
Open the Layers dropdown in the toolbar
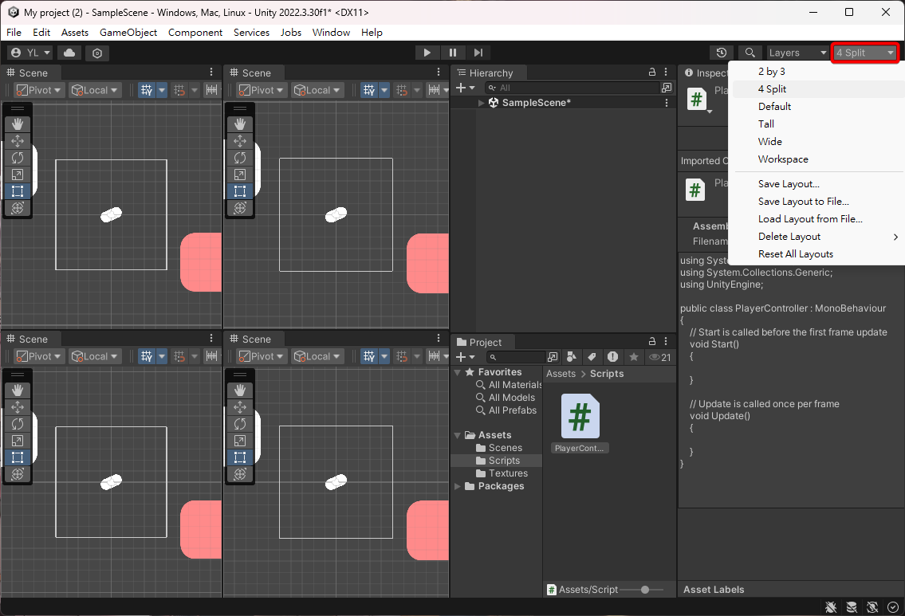click(797, 53)
